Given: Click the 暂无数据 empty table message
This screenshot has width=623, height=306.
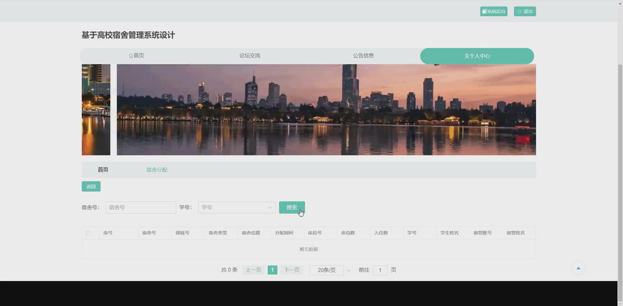Looking at the screenshot, I should click(309, 249).
